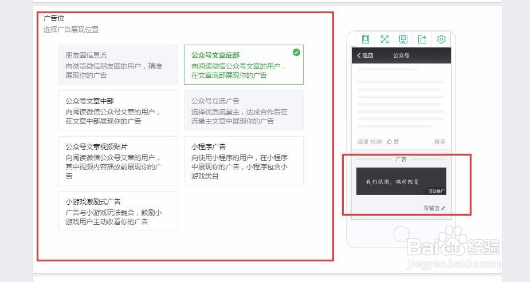Click the 公众号 title in preview header
Image resolution: width=530 pixels, height=282 pixels.
click(401, 55)
